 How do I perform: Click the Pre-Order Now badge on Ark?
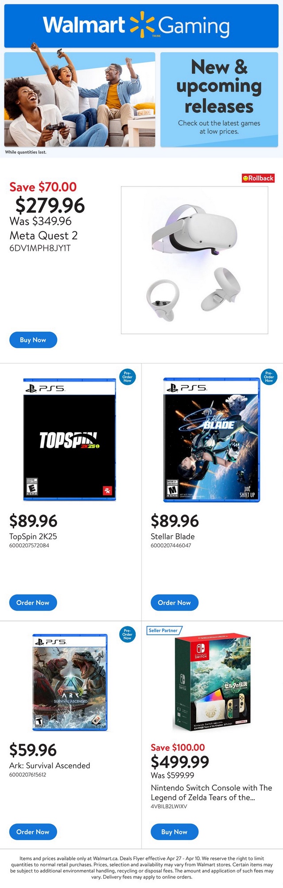pyautogui.click(x=128, y=634)
